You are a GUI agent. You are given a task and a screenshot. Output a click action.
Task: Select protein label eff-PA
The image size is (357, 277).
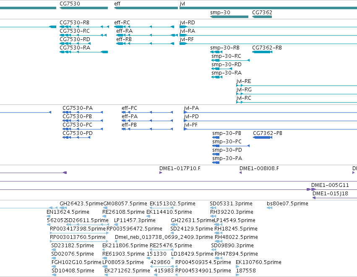[x=130, y=116]
